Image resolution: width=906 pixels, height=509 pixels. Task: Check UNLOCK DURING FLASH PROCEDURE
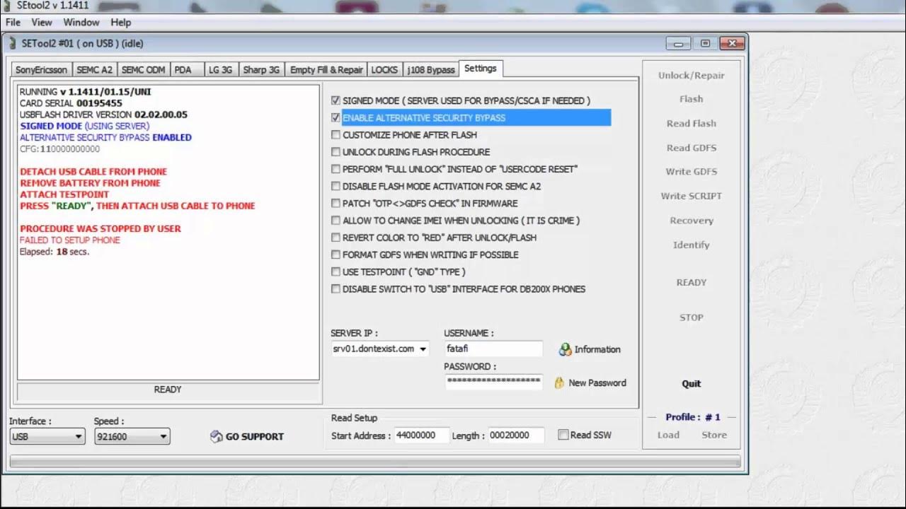(x=336, y=152)
